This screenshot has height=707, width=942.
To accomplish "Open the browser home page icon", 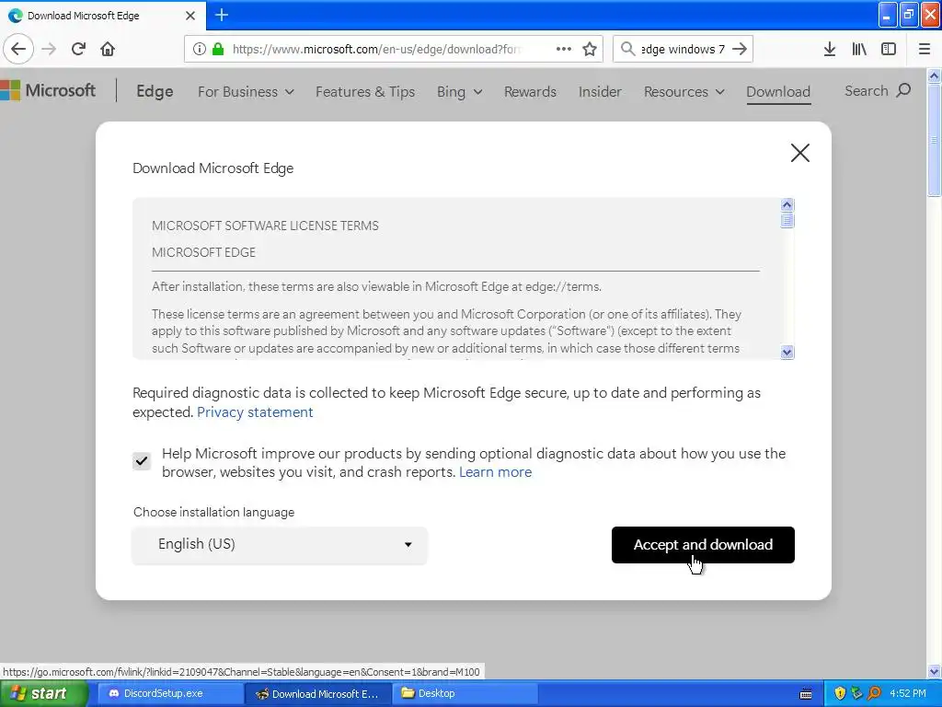I will click(x=108, y=49).
